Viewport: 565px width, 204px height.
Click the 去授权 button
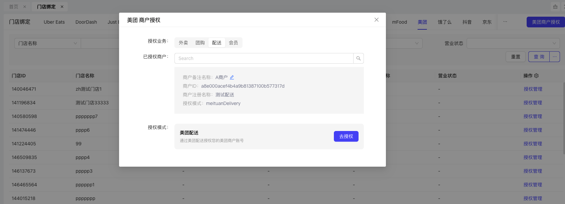(x=346, y=136)
